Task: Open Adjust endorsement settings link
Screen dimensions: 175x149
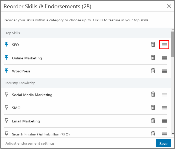Action: tap(30, 143)
